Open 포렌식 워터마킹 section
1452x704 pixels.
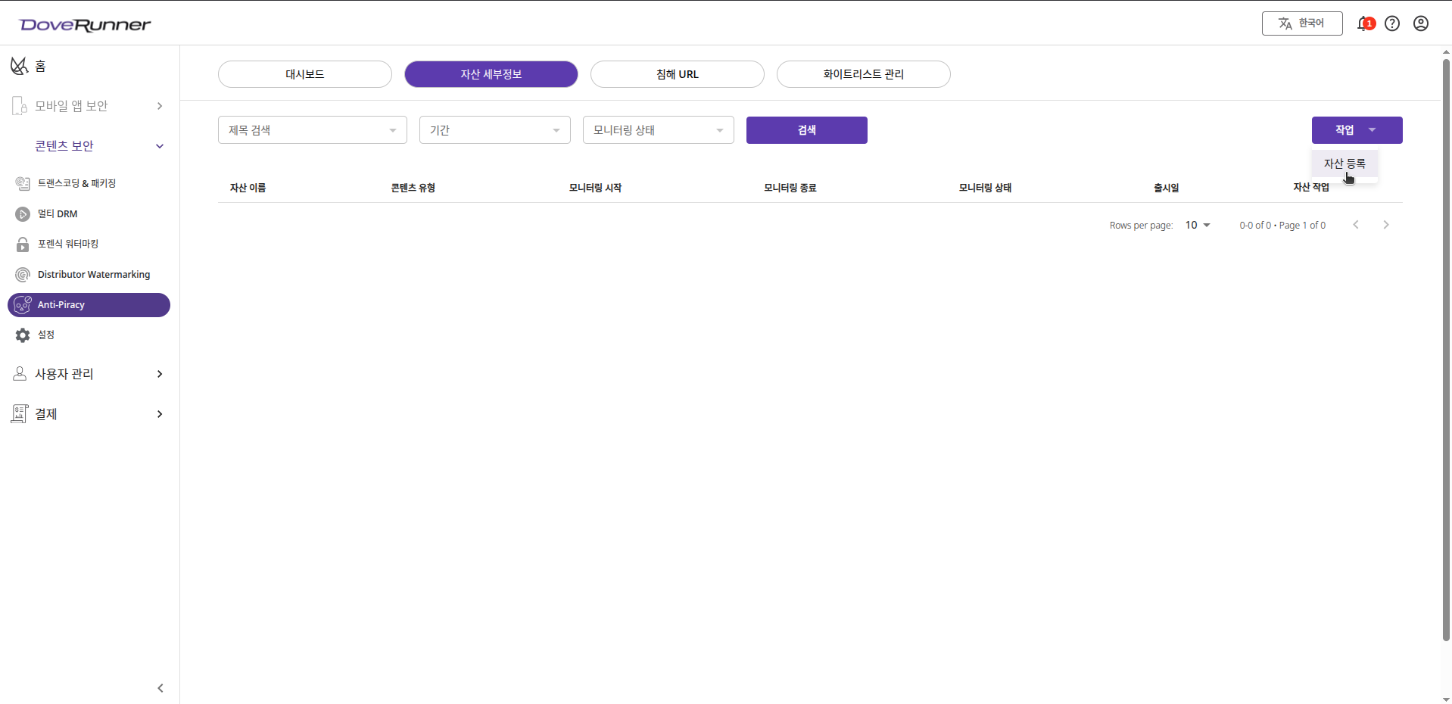[x=67, y=244]
